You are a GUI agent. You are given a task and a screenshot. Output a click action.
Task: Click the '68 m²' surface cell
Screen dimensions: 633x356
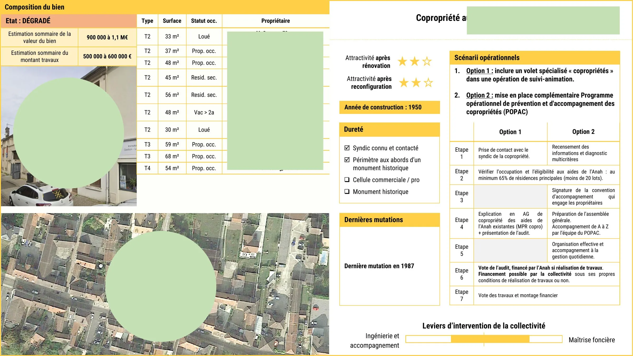(x=172, y=156)
